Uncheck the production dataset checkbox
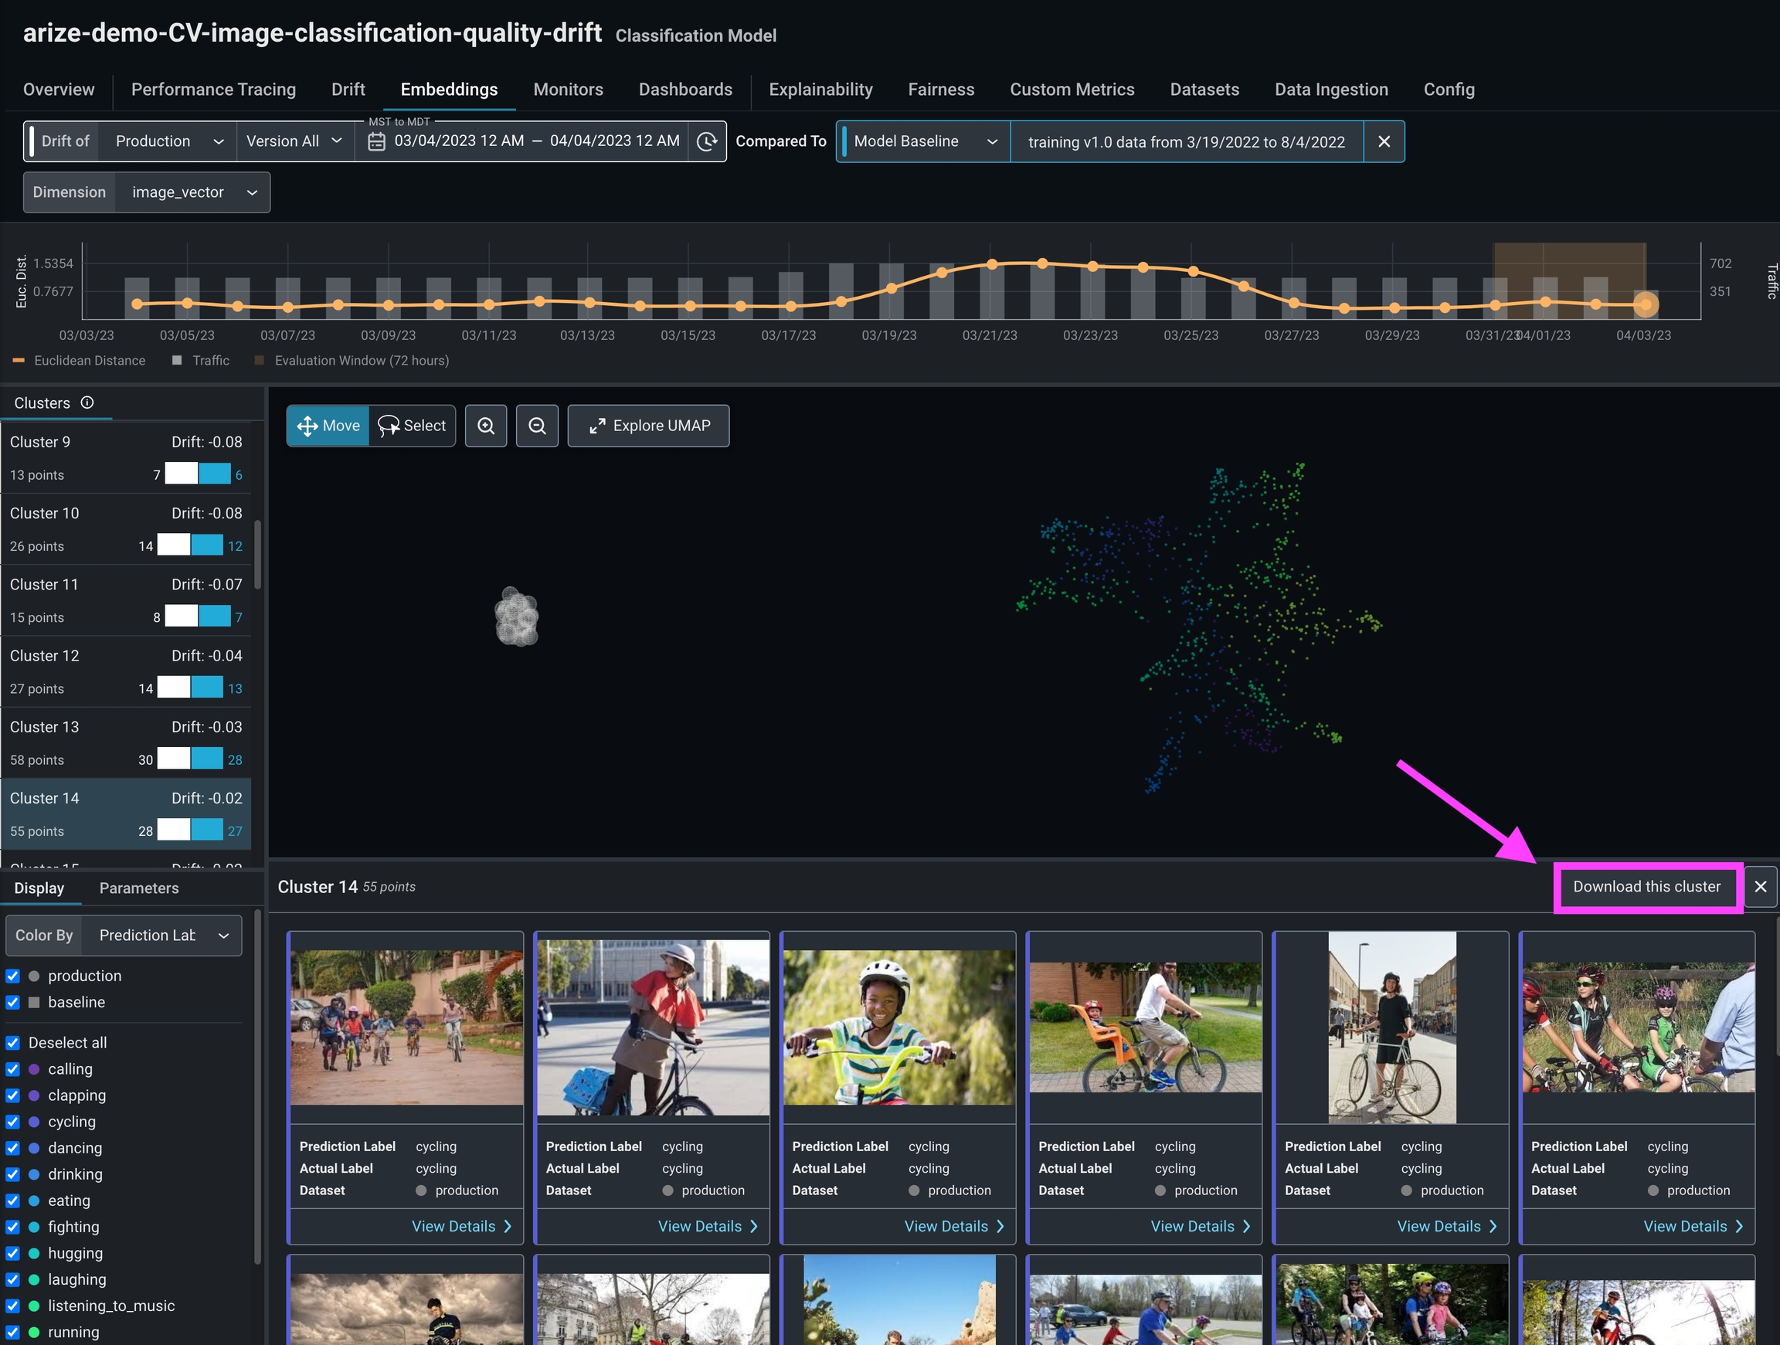This screenshot has width=1780, height=1345. (x=13, y=976)
